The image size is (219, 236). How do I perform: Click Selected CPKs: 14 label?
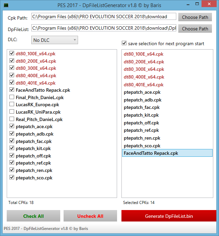point(139,202)
